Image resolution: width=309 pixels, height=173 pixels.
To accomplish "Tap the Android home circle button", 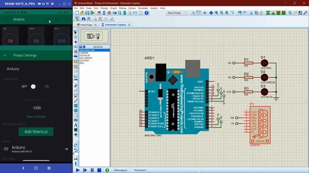I will click(x=36, y=168).
